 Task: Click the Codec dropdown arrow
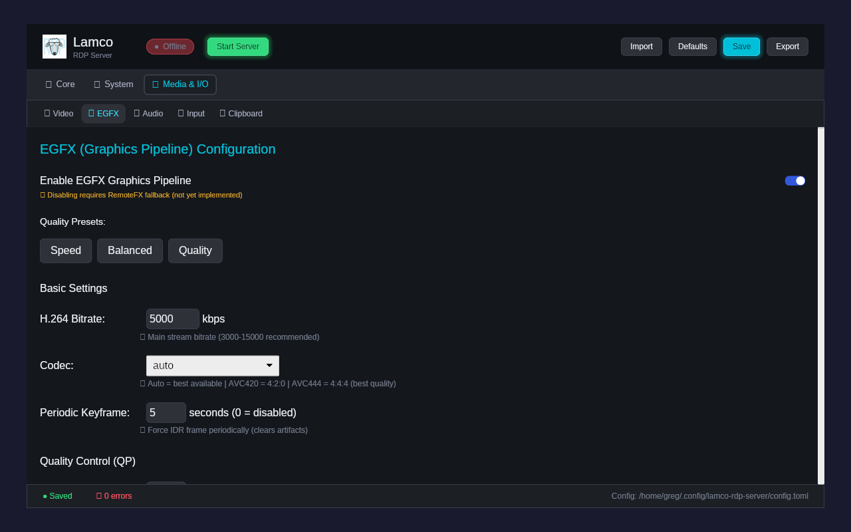(269, 365)
